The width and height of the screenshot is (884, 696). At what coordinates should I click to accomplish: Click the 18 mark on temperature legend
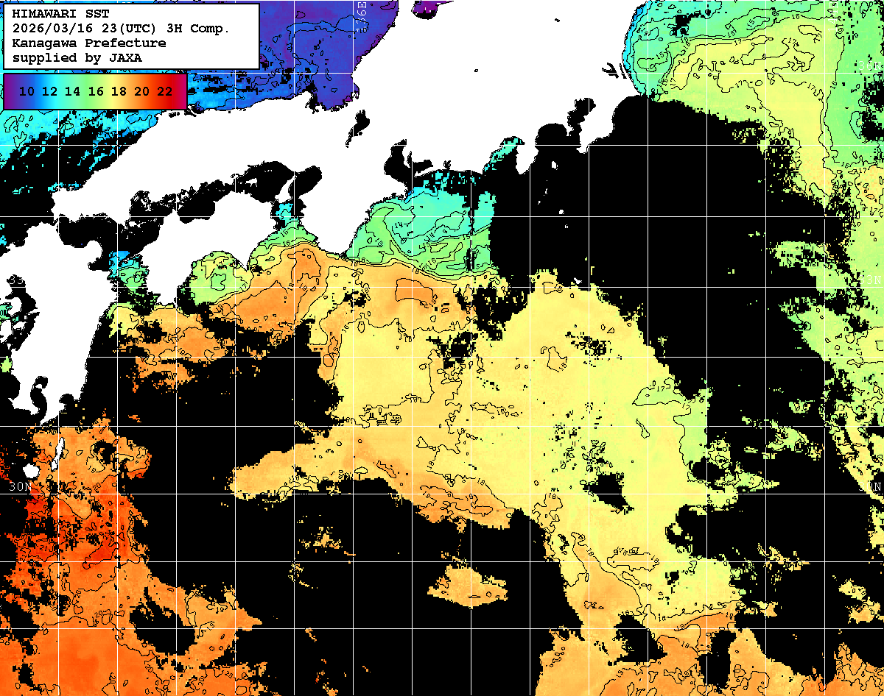pos(119,91)
